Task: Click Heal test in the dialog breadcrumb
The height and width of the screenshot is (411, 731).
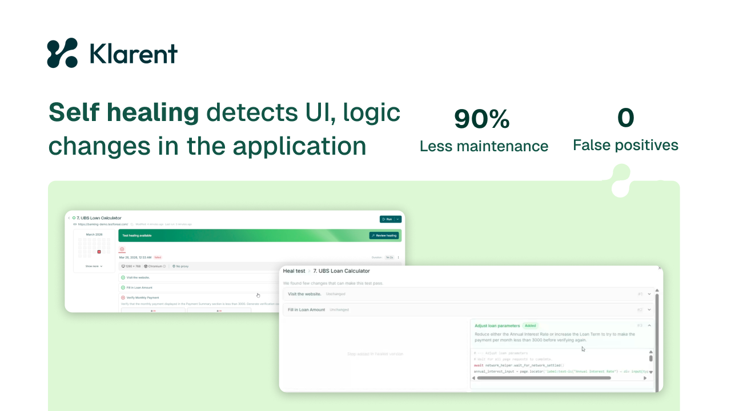Action: tap(294, 271)
